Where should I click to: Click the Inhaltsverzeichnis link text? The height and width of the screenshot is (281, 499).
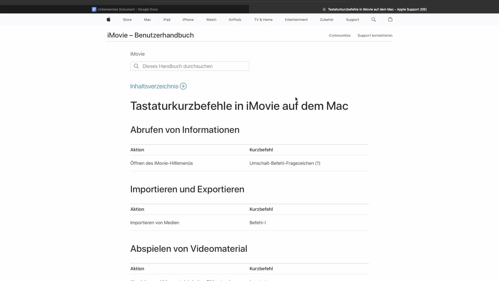(x=154, y=86)
